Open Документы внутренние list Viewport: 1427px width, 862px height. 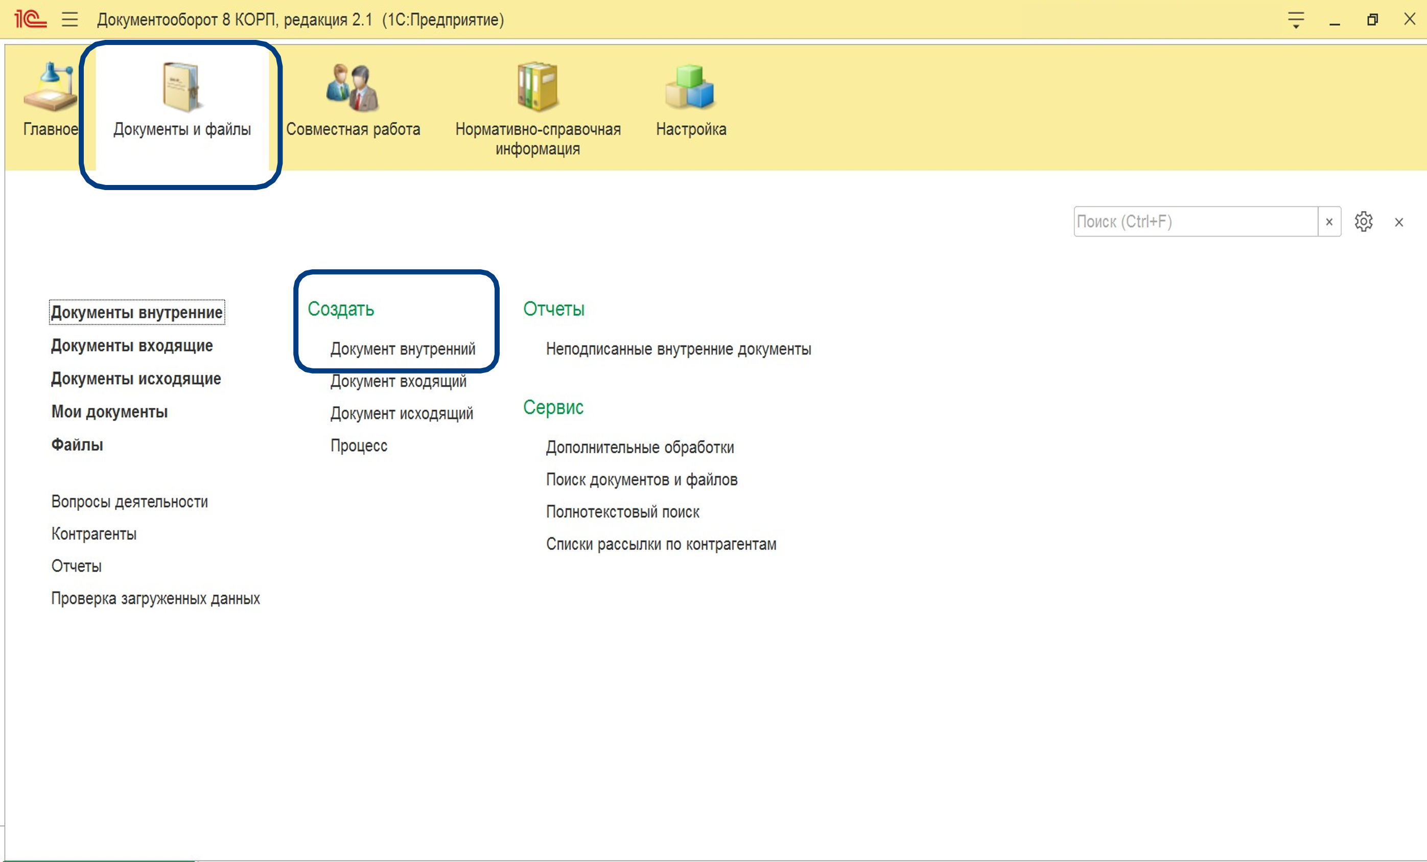tap(137, 313)
